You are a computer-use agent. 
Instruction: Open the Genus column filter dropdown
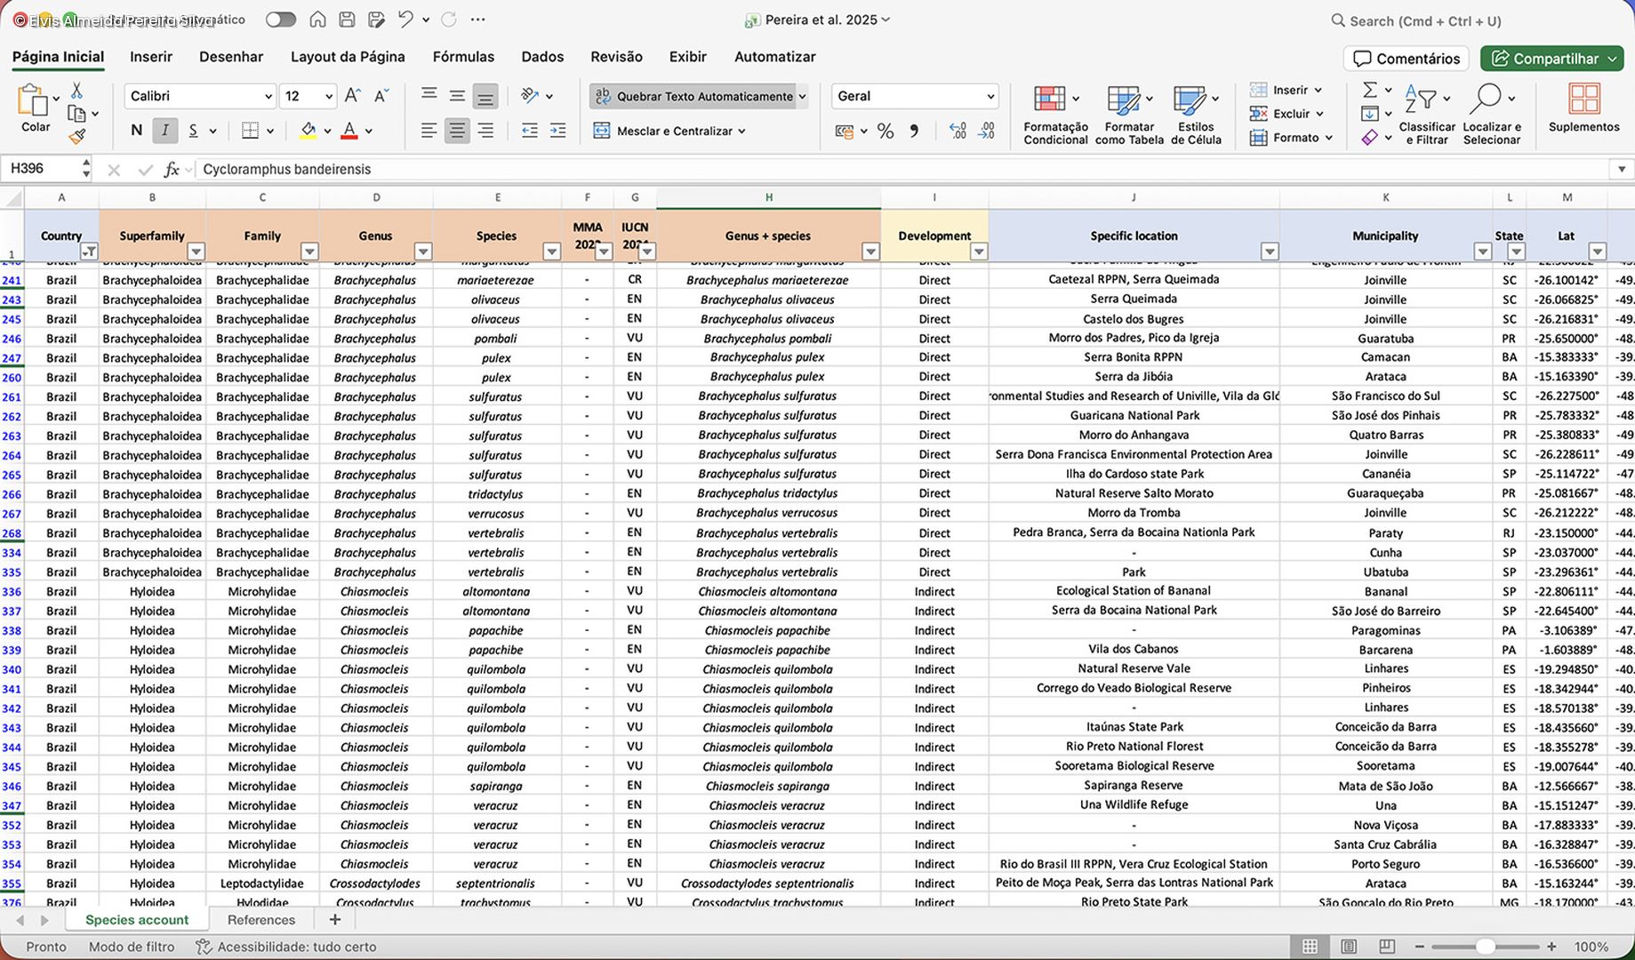[x=423, y=252]
